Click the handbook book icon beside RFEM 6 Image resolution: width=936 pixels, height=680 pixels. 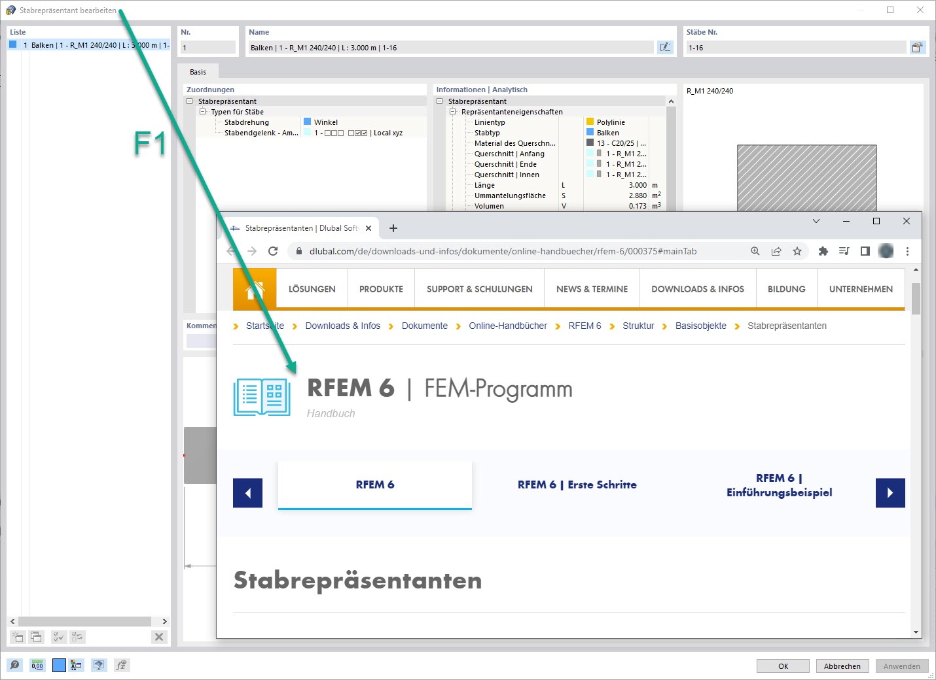point(262,397)
